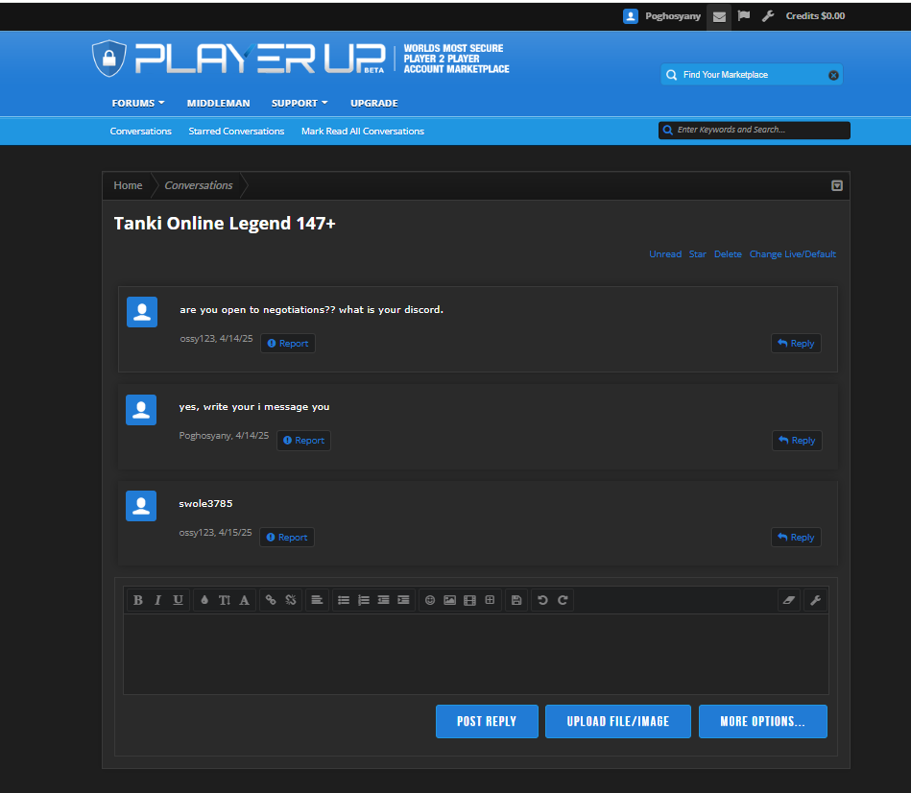Report Poghosyany's message

click(x=304, y=441)
